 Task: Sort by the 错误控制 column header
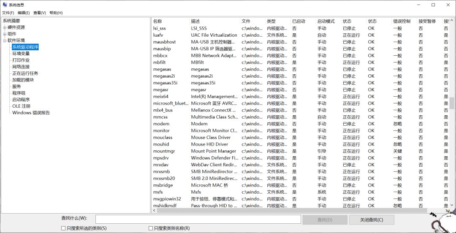click(404, 21)
